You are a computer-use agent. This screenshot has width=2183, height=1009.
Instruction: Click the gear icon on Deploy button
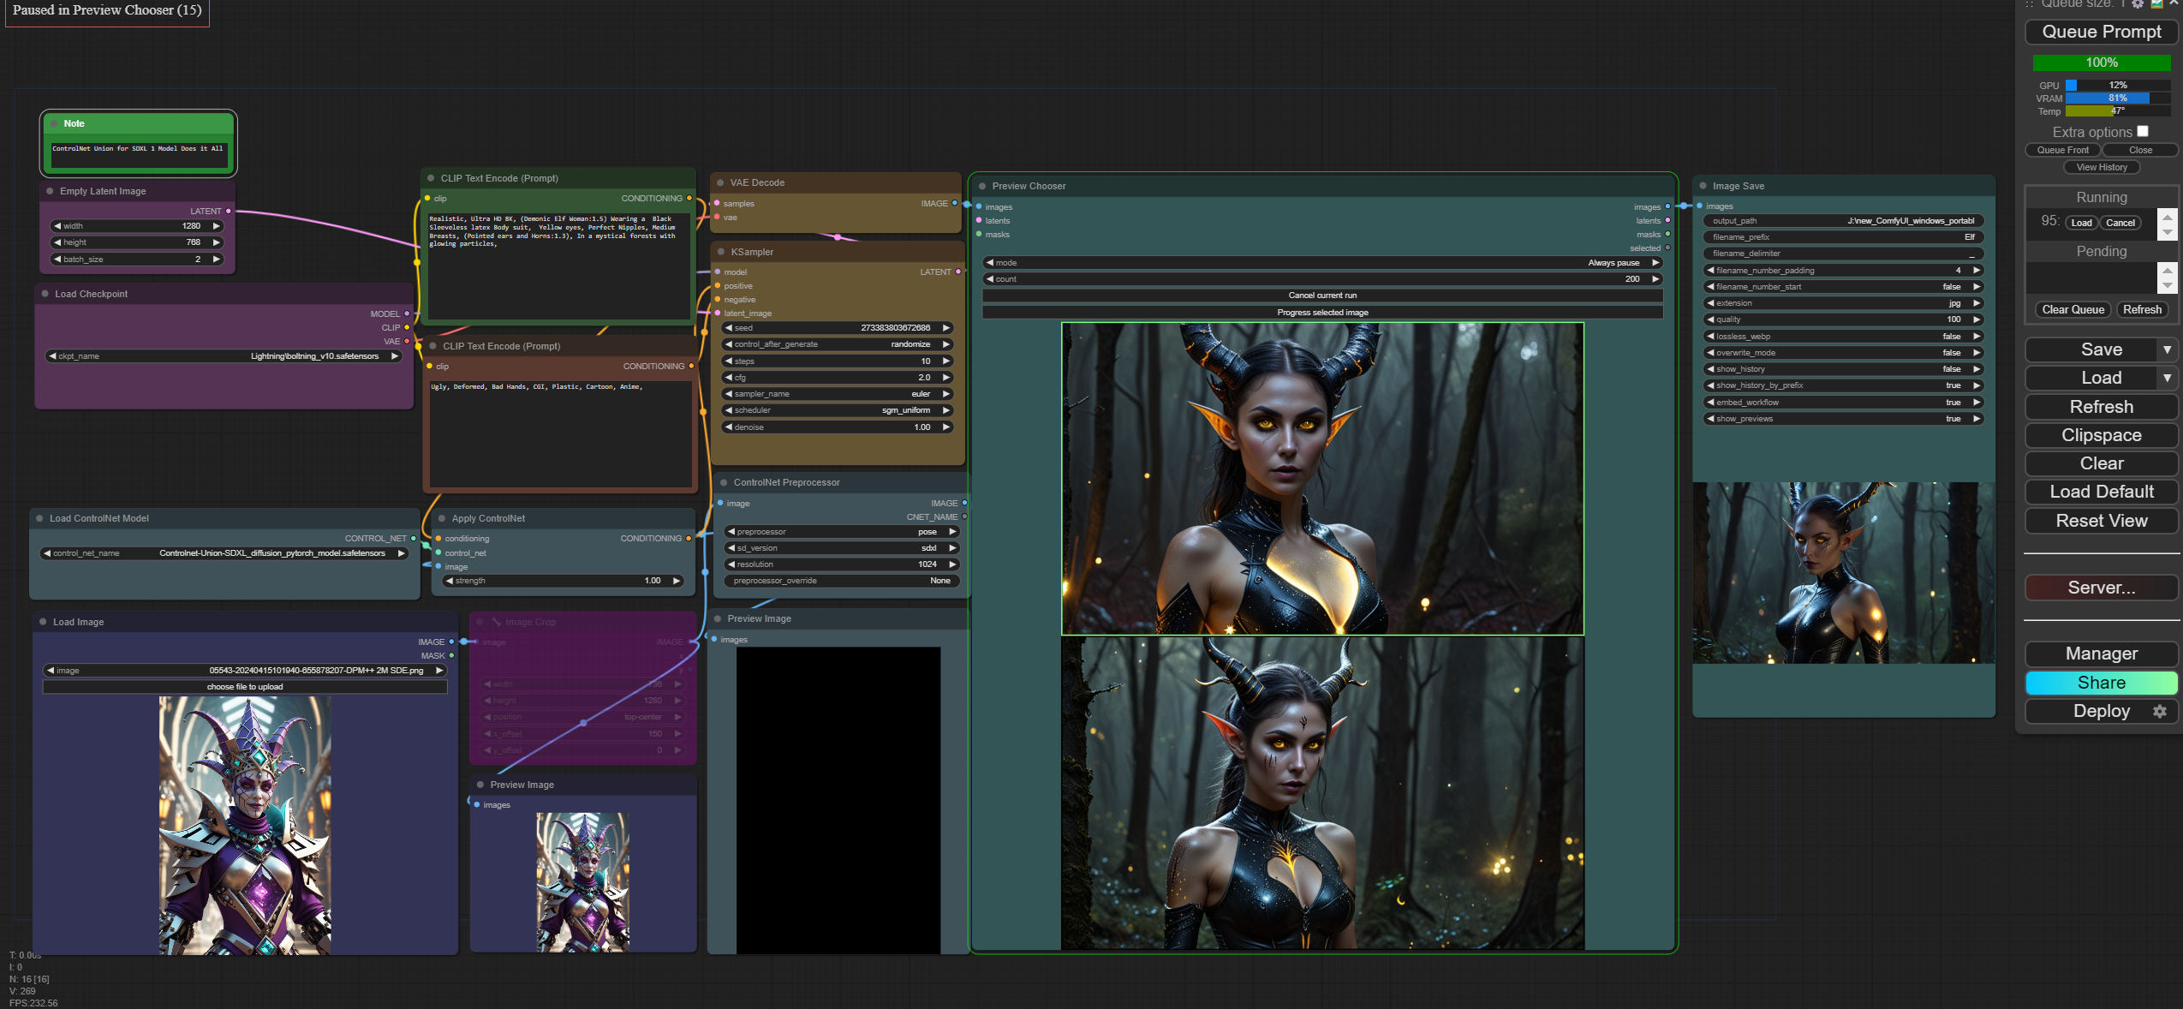tap(2160, 711)
